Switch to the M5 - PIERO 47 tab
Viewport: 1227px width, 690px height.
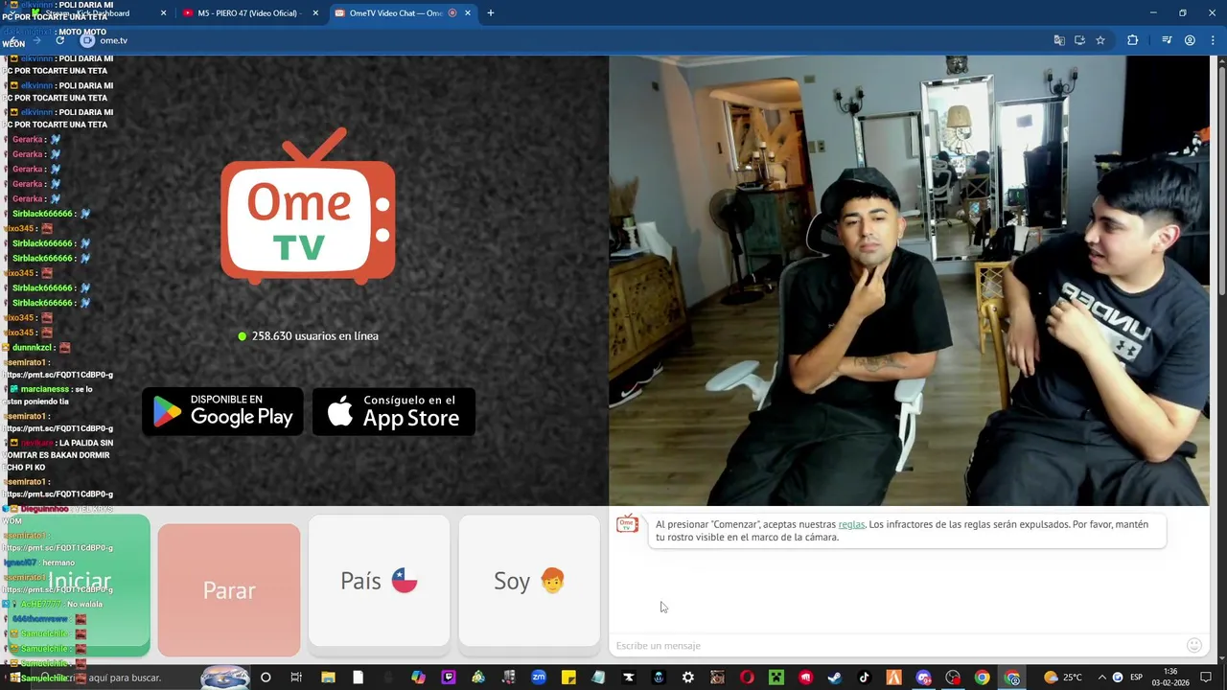click(249, 12)
